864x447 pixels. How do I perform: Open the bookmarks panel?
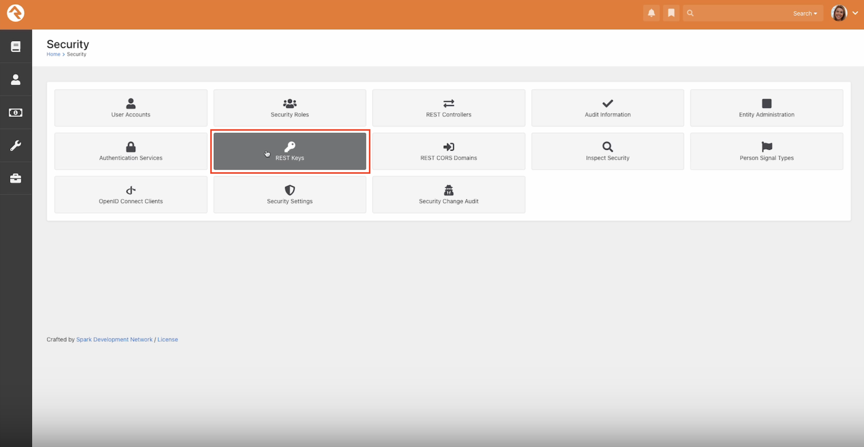click(671, 13)
